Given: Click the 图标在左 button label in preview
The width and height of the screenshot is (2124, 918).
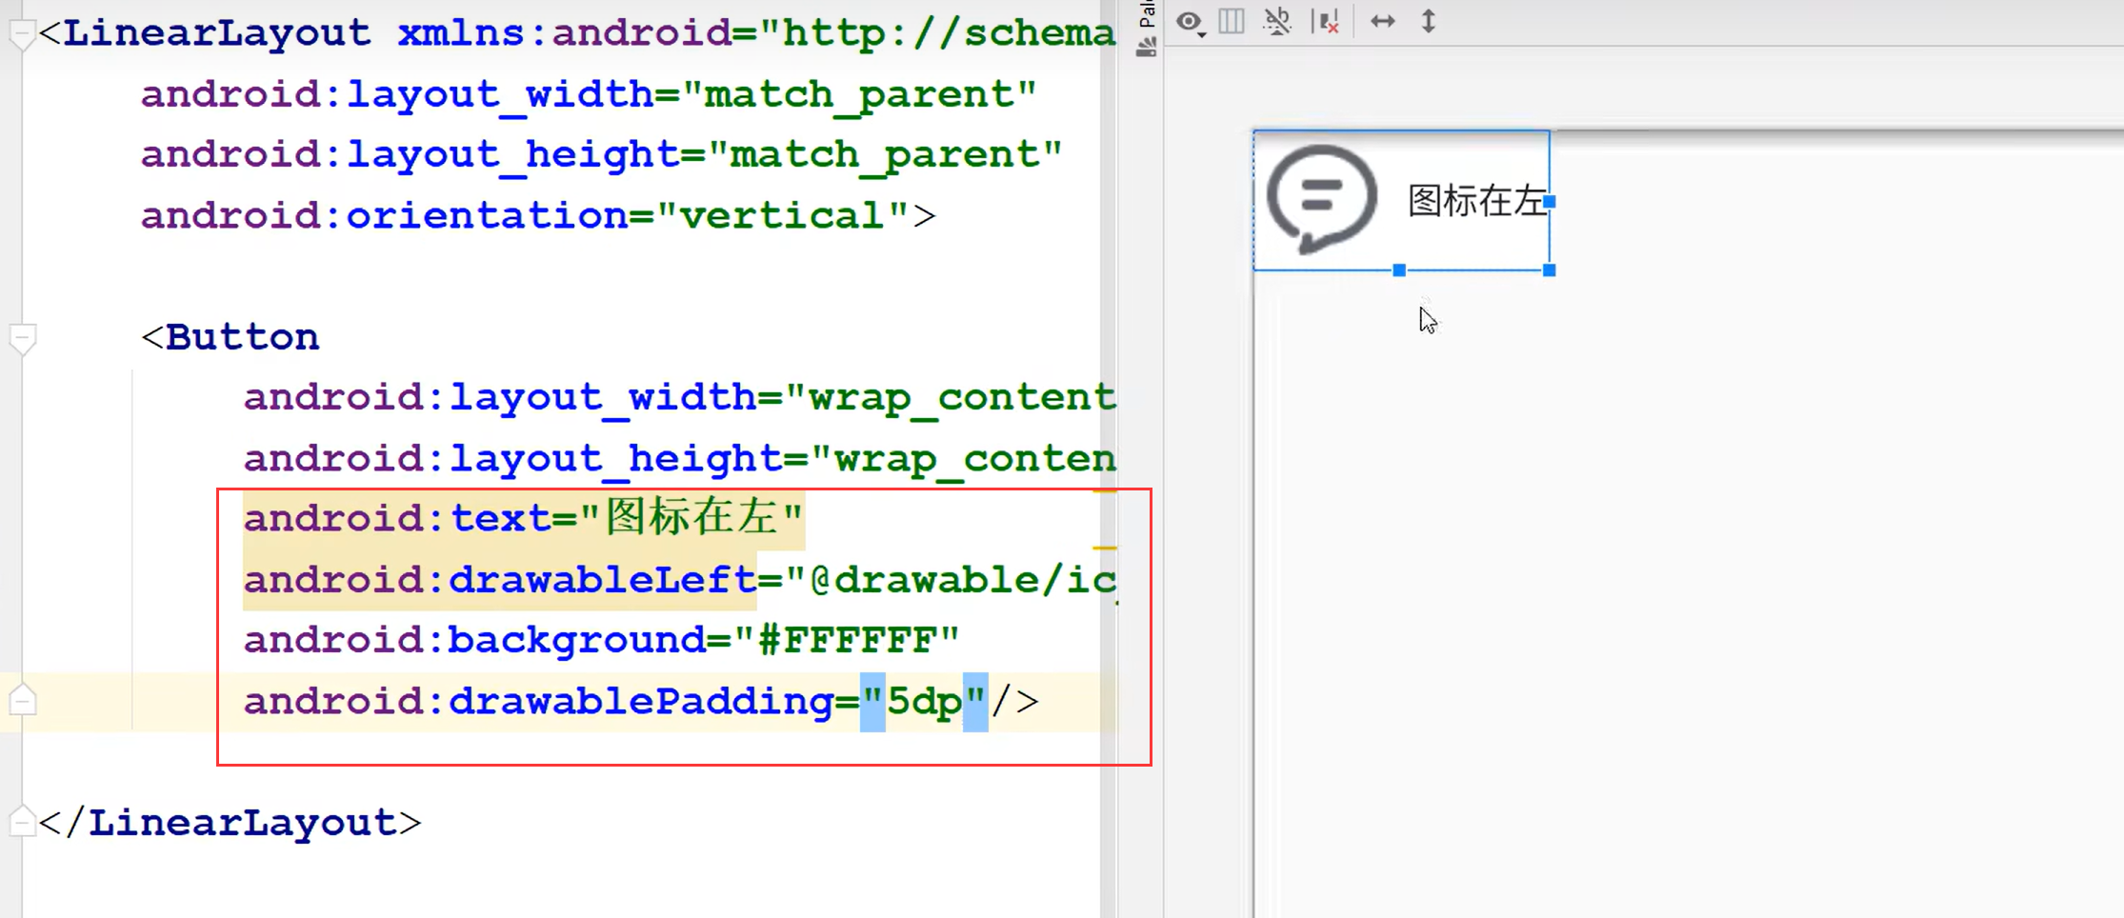Looking at the screenshot, I should click(x=1476, y=201).
